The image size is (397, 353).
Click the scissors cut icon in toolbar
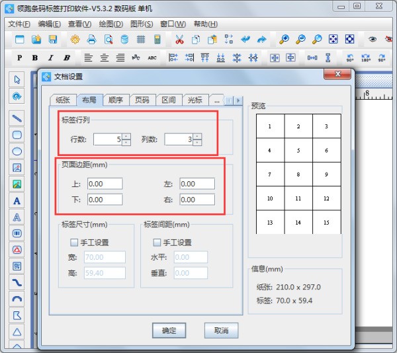point(179,40)
